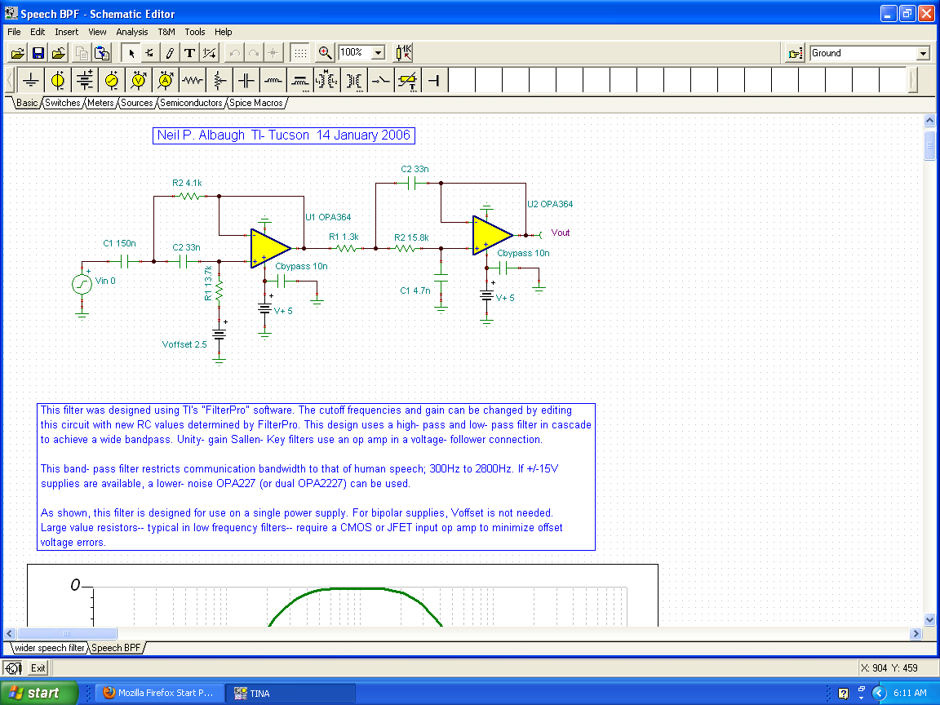Click the 1K component value icon
The height and width of the screenshot is (705, 940).
pyautogui.click(x=403, y=53)
